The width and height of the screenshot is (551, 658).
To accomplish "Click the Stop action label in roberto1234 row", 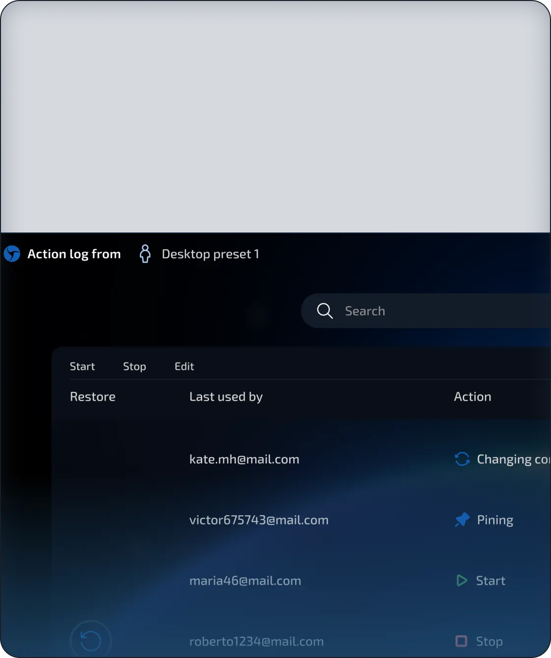I will [x=489, y=641].
